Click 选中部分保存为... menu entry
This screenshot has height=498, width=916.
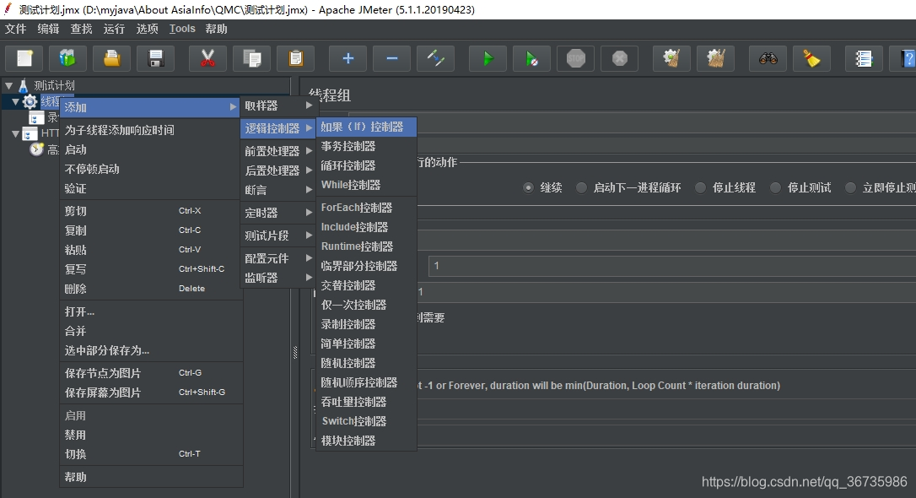click(x=151, y=350)
